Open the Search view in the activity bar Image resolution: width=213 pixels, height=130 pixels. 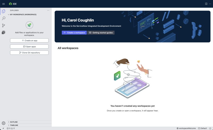[x=3, y=18]
